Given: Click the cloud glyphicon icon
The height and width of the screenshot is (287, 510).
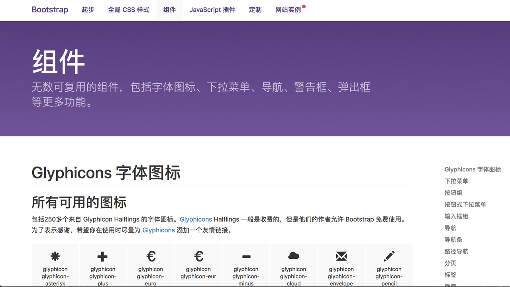Looking at the screenshot, I should (294, 256).
